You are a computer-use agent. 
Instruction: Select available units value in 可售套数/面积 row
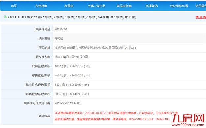[73, 75]
